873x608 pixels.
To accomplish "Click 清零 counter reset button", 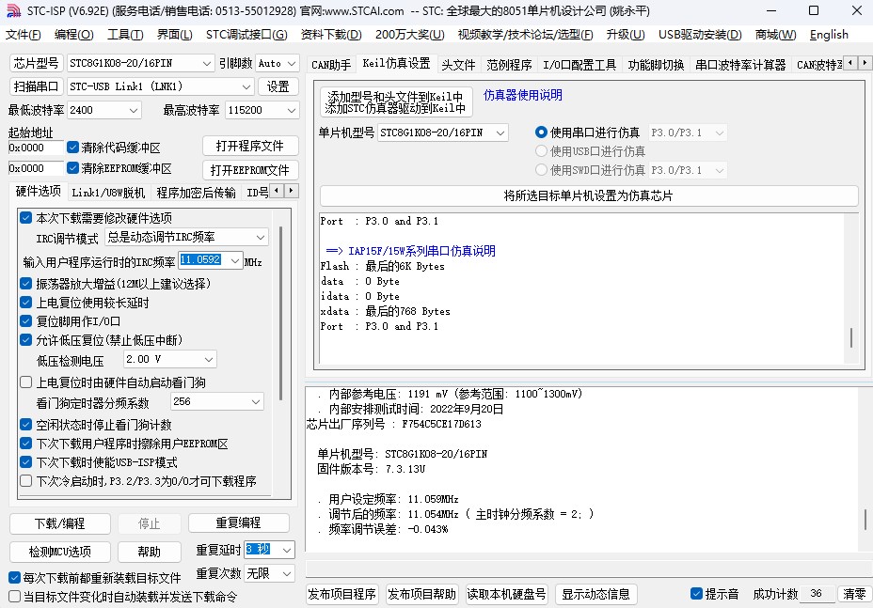I will tap(854, 594).
